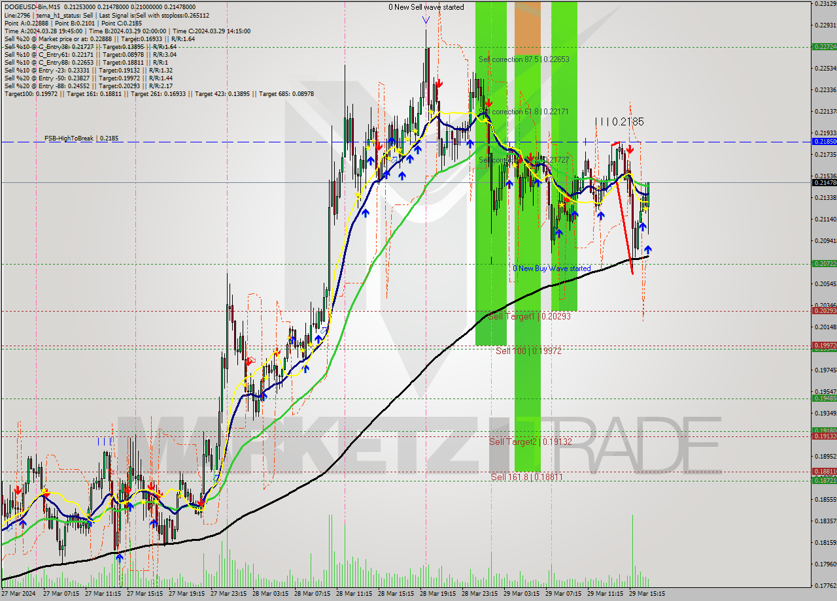Click the green 0.19485 price tag
The height and width of the screenshot is (601, 837).
tap(824, 398)
